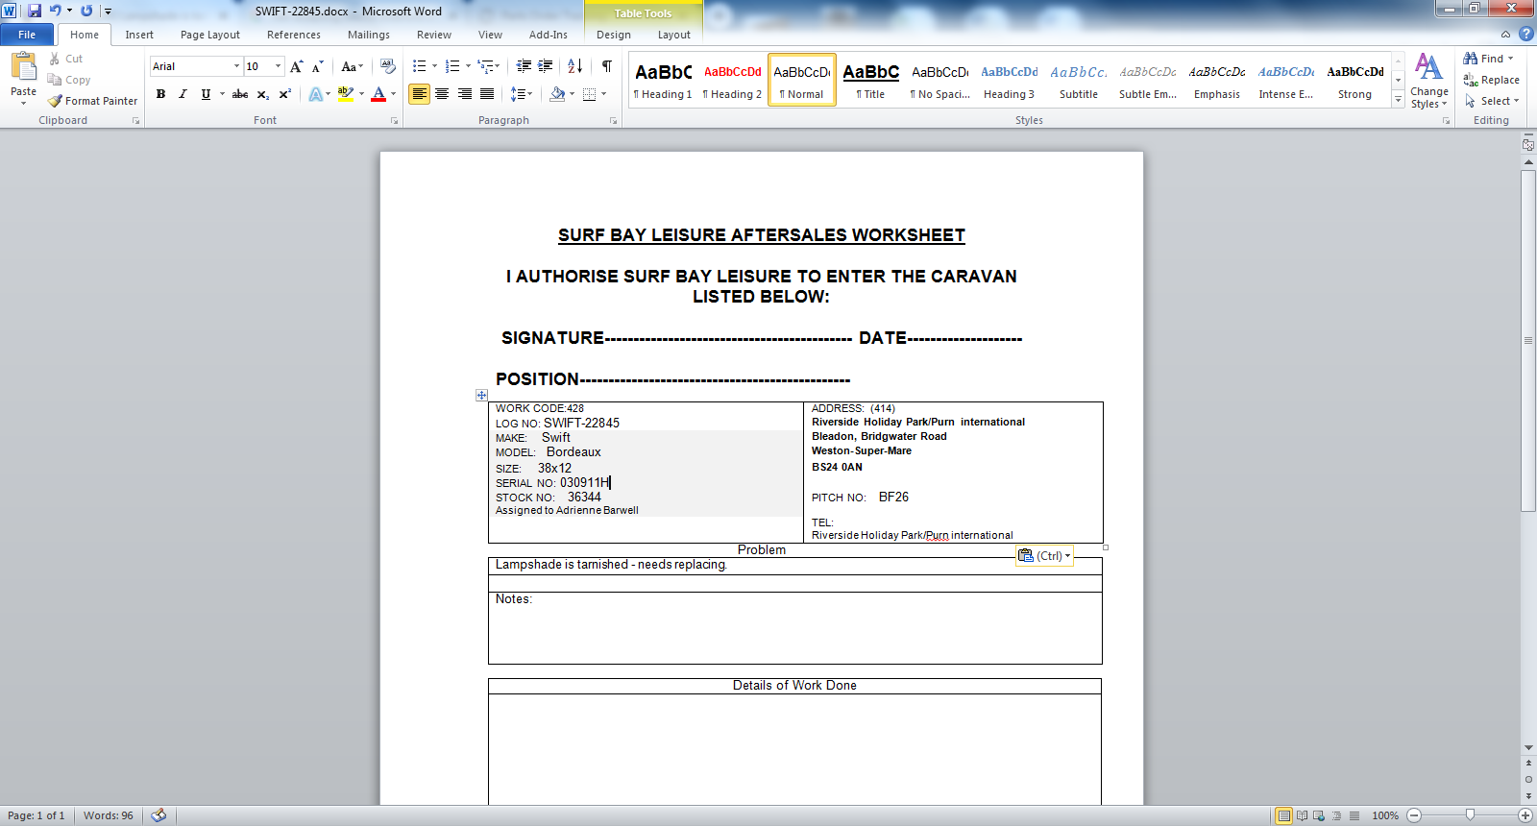Clear formatting with the eraser icon
The height and width of the screenshot is (826, 1537).
(x=388, y=66)
